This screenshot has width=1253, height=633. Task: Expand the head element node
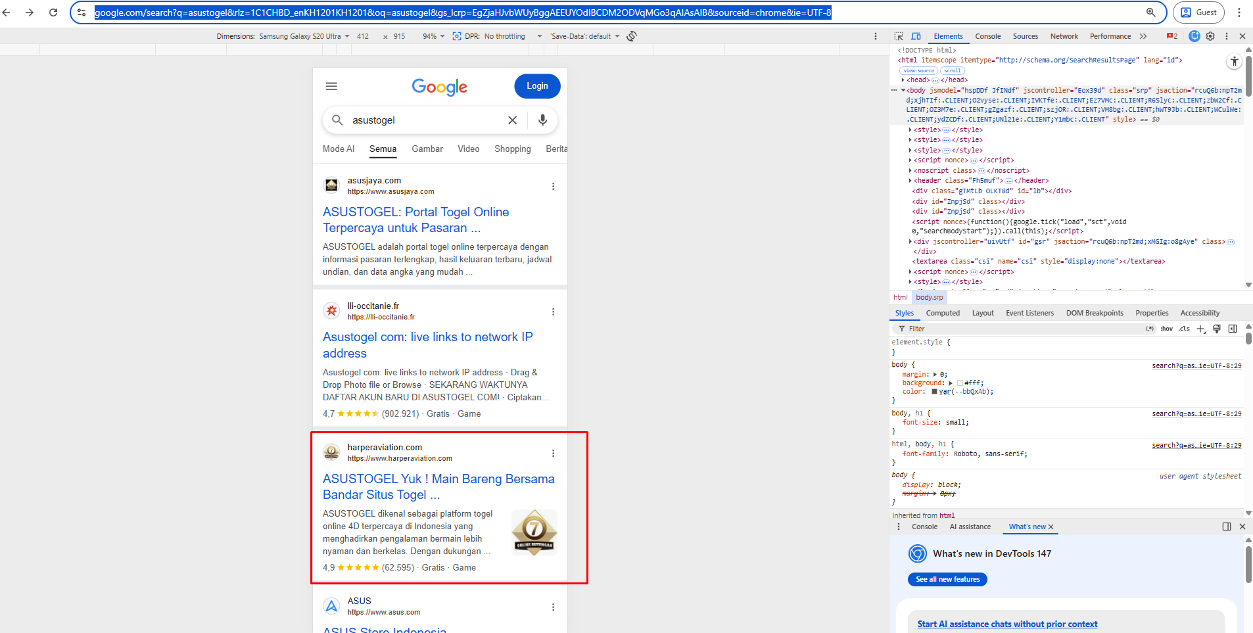tap(903, 80)
